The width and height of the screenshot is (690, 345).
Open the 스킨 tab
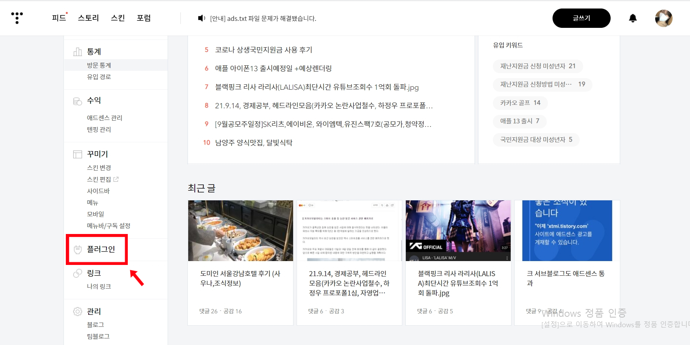118,18
